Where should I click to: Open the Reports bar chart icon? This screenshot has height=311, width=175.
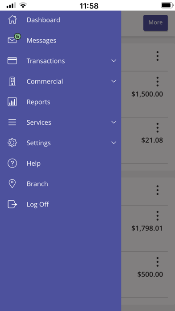(x=12, y=102)
